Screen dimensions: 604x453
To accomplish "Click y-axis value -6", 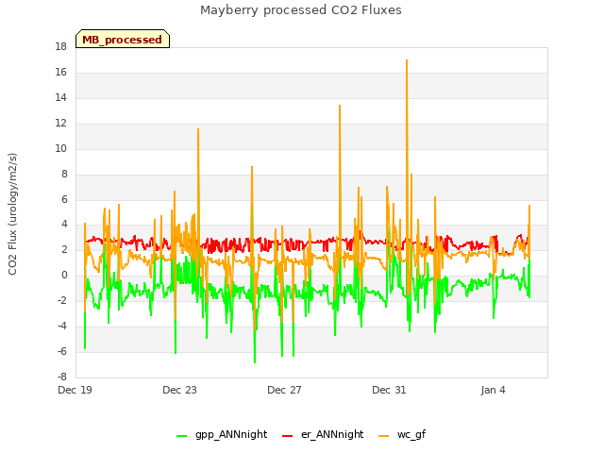I will [x=62, y=351].
